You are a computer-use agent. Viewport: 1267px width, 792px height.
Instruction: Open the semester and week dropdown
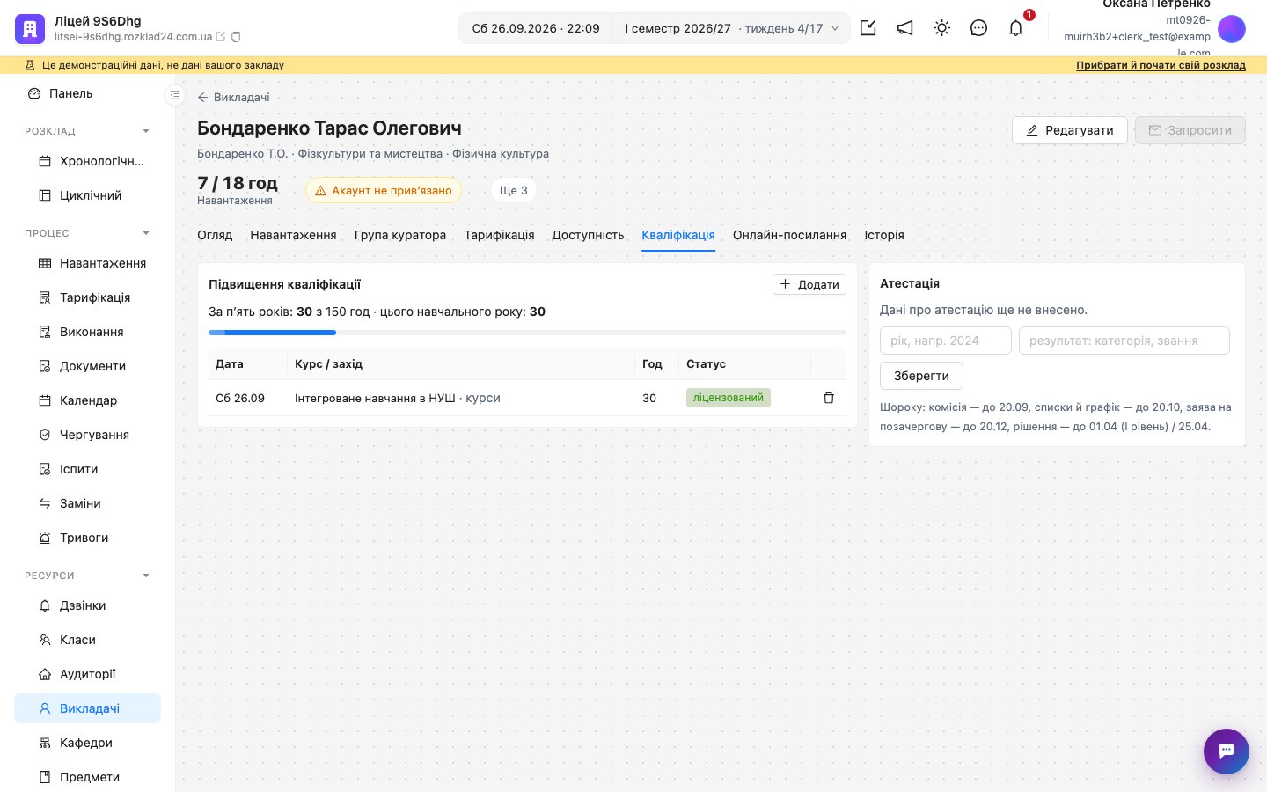point(731,28)
